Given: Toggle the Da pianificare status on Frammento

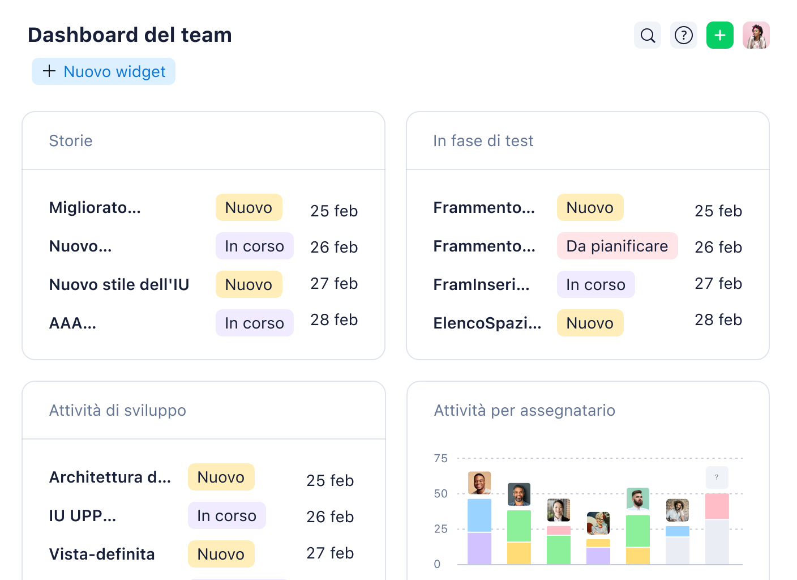Looking at the screenshot, I should point(617,246).
